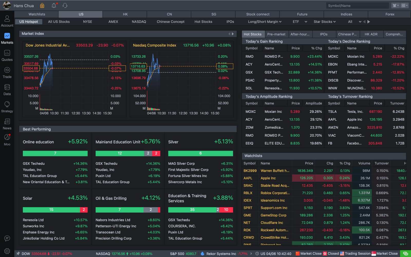Sort watchlist by Volume column header

[364, 163]
